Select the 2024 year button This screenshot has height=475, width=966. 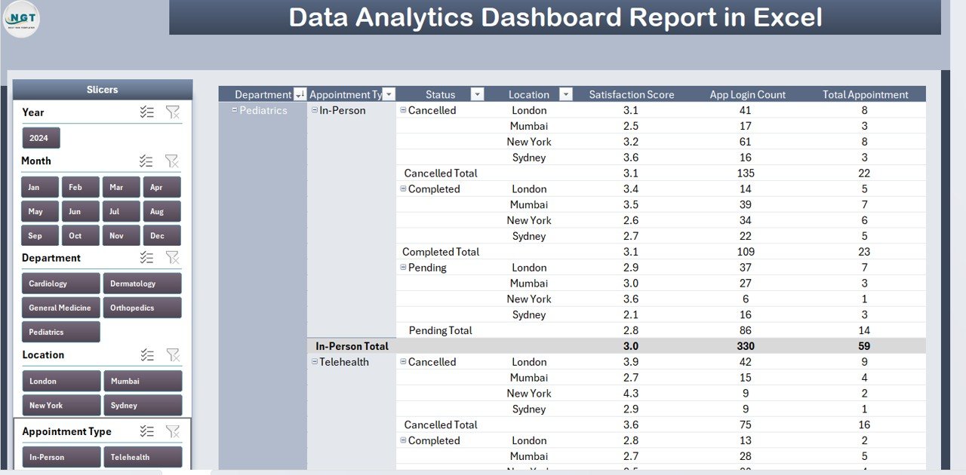click(40, 138)
